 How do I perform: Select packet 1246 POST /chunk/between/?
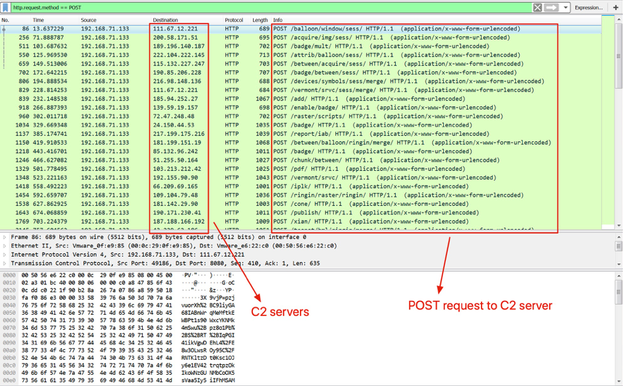[301, 160]
